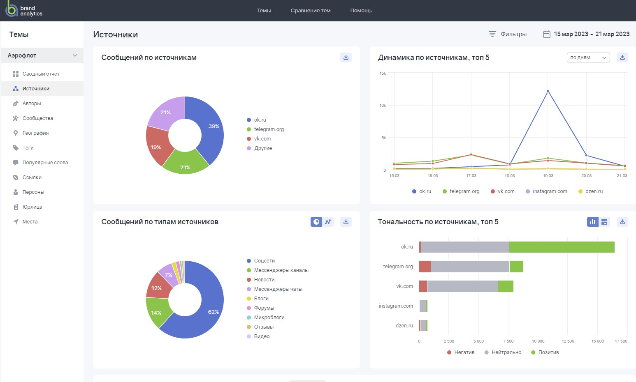Screen dimensions: 636x382
Task: Open the Сравнение тем menu
Action: coord(311,10)
